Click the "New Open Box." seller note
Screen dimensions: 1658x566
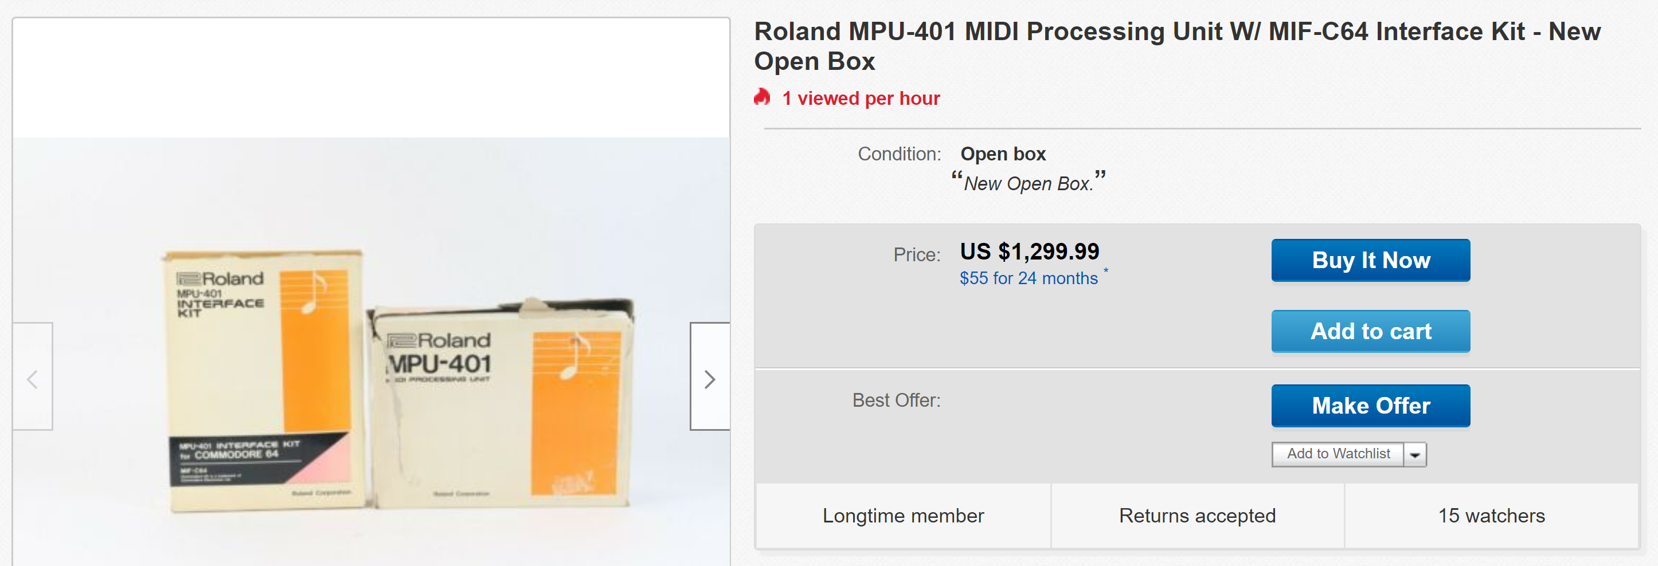[x=1028, y=183]
